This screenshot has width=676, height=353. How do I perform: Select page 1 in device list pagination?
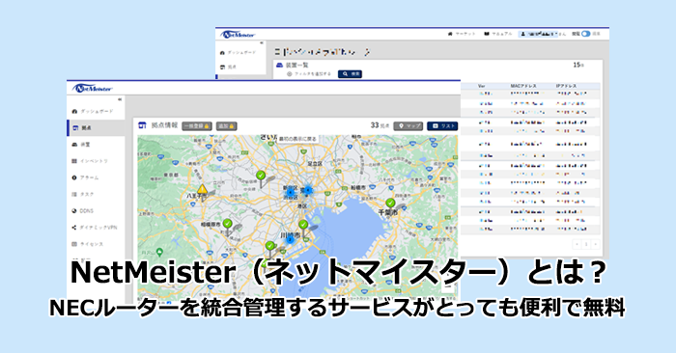(586, 244)
